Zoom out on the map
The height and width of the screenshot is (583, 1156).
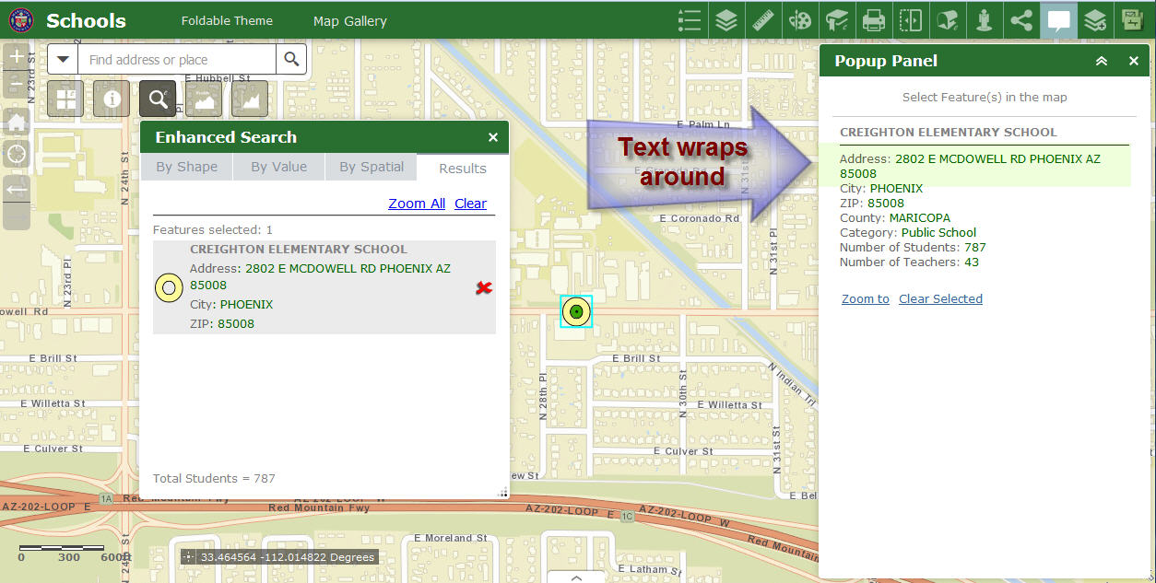point(17,86)
